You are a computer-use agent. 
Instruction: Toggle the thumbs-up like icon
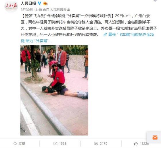click(x=136, y=143)
